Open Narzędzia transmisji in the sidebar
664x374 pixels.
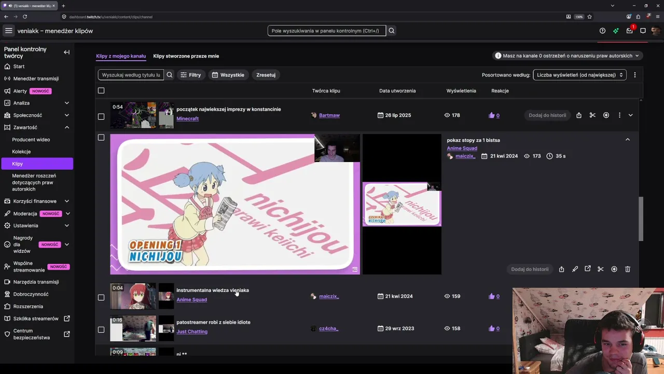(x=36, y=282)
